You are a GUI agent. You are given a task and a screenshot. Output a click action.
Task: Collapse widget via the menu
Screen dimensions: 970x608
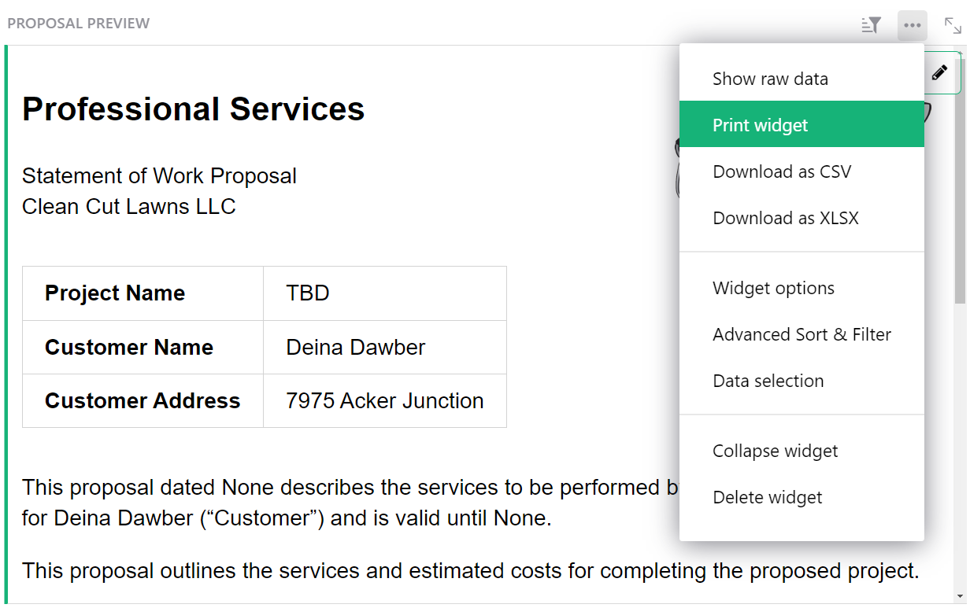[x=775, y=451]
